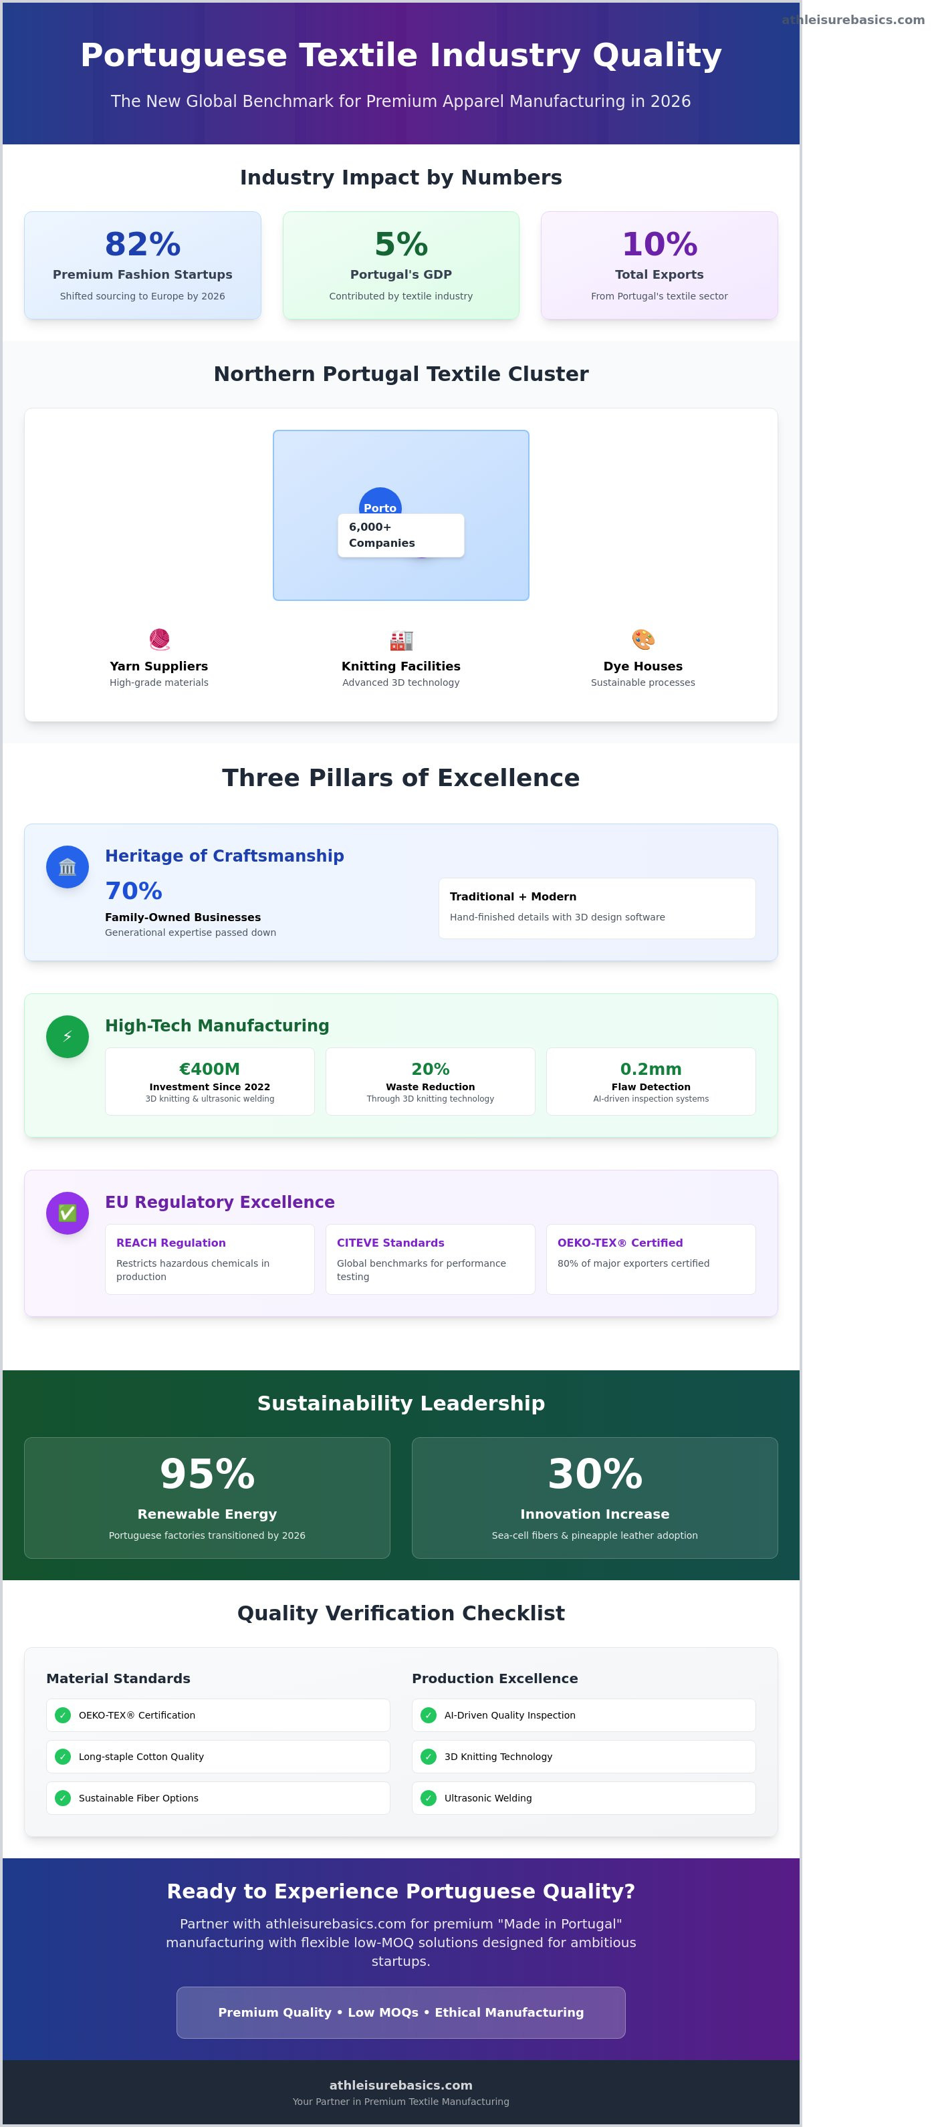
Task: Click the Heritage building icon
Action: point(68,867)
